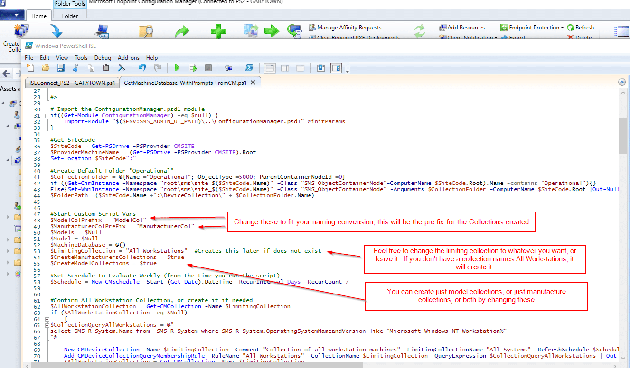Click the New Script icon in toolbar
Screen dimensions: 630x368
(x=30, y=68)
